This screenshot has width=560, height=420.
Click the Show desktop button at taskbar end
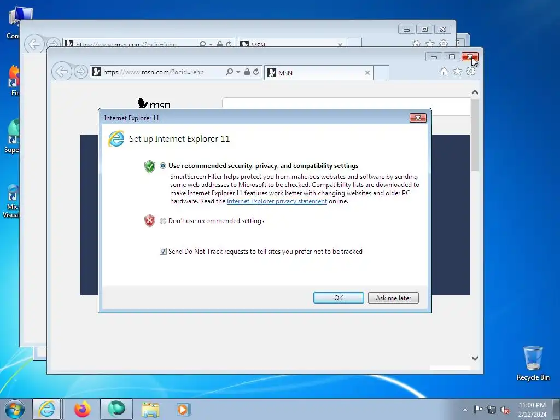[x=556, y=409]
